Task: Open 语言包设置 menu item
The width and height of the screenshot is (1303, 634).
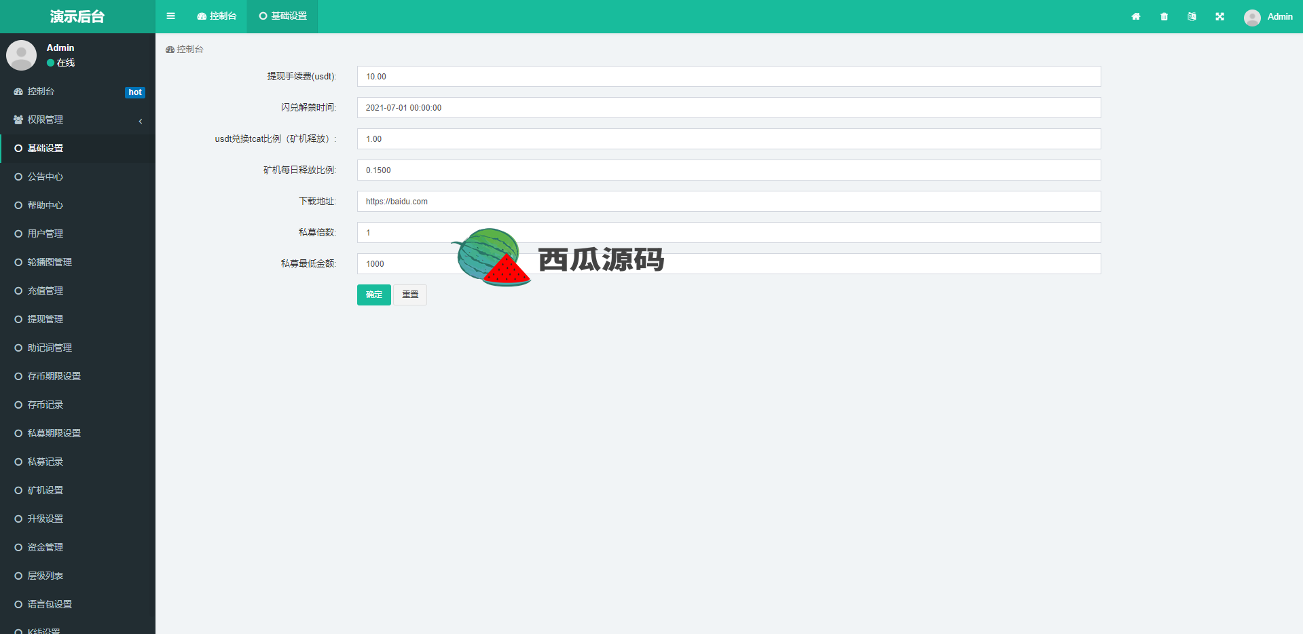Action: coord(77,604)
